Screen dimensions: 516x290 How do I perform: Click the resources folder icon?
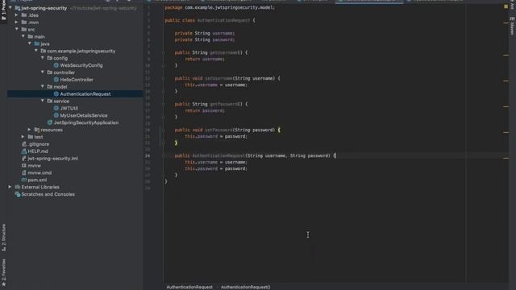pos(37,130)
